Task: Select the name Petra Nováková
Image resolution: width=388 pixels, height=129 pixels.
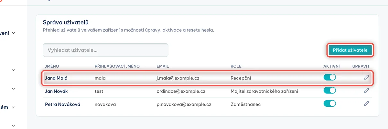Action: pyautogui.click(x=63, y=104)
